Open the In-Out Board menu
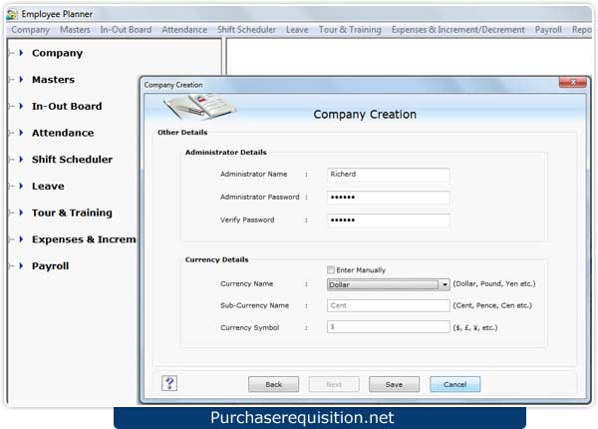This screenshot has width=598, height=429. click(x=126, y=30)
